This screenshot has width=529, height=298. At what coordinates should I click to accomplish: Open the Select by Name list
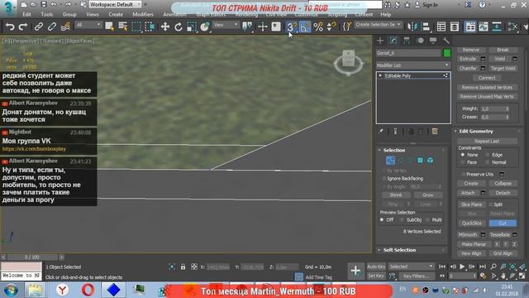point(123,26)
